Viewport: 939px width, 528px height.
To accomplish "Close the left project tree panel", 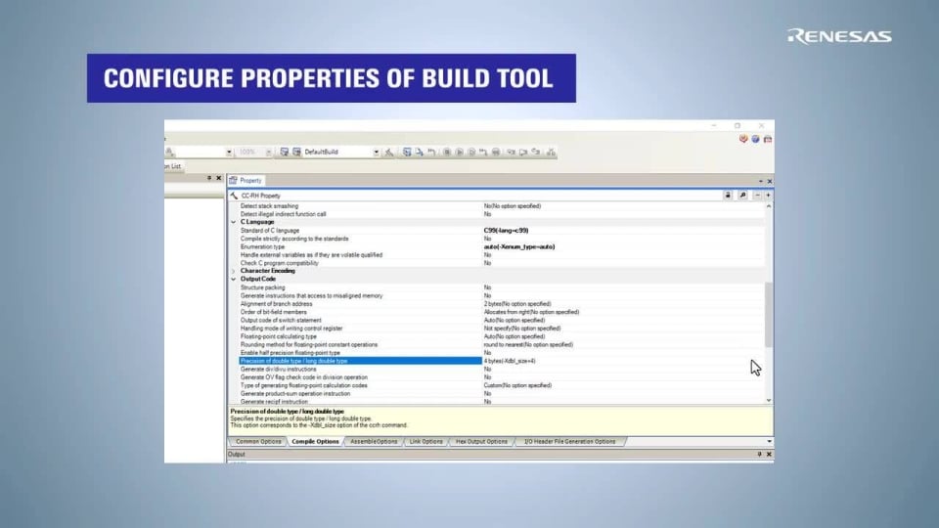I will [x=218, y=179].
